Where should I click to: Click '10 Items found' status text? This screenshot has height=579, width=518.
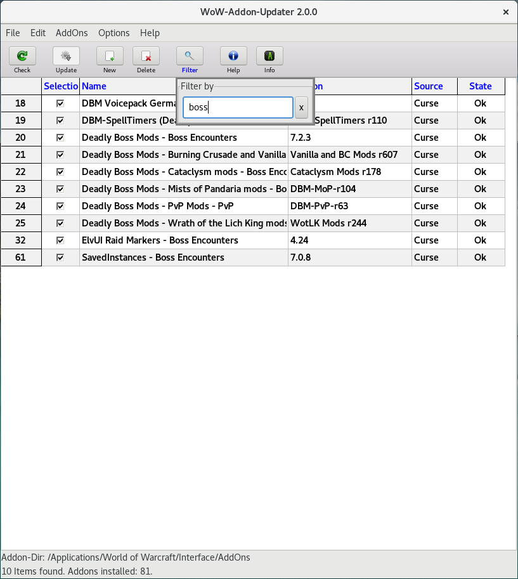coord(33,571)
